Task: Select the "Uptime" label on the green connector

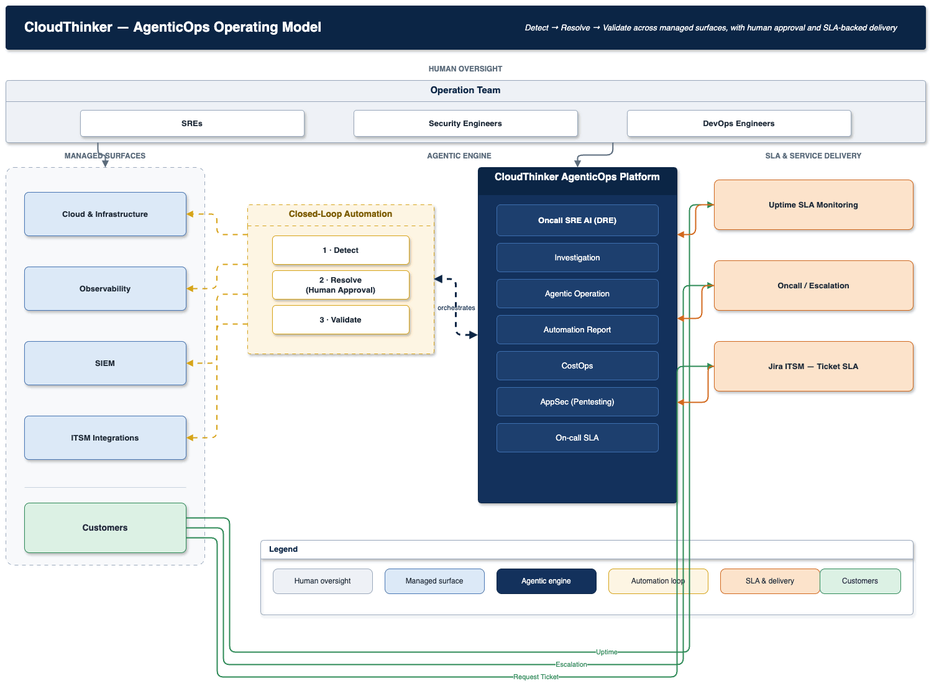Action: point(607,652)
